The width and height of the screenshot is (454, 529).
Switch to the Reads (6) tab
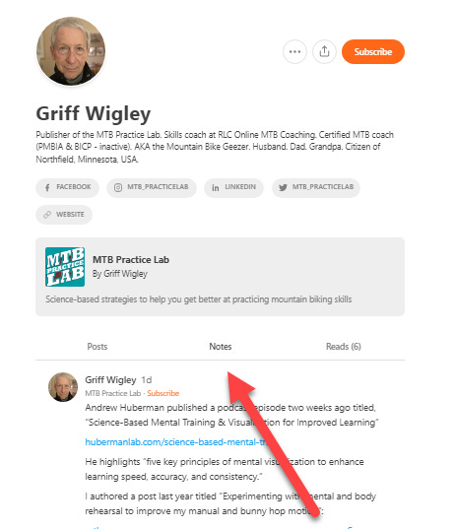pos(344,347)
